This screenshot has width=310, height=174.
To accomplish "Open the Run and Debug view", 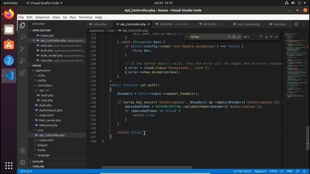I will tap(22, 61).
